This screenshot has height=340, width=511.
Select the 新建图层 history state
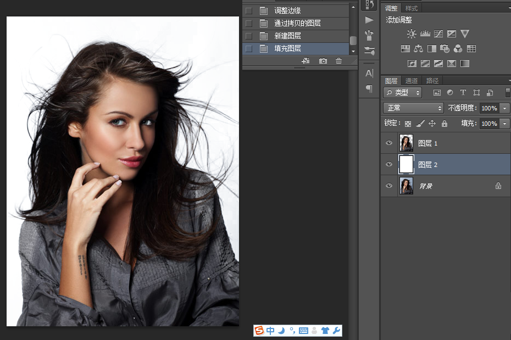coord(288,36)
